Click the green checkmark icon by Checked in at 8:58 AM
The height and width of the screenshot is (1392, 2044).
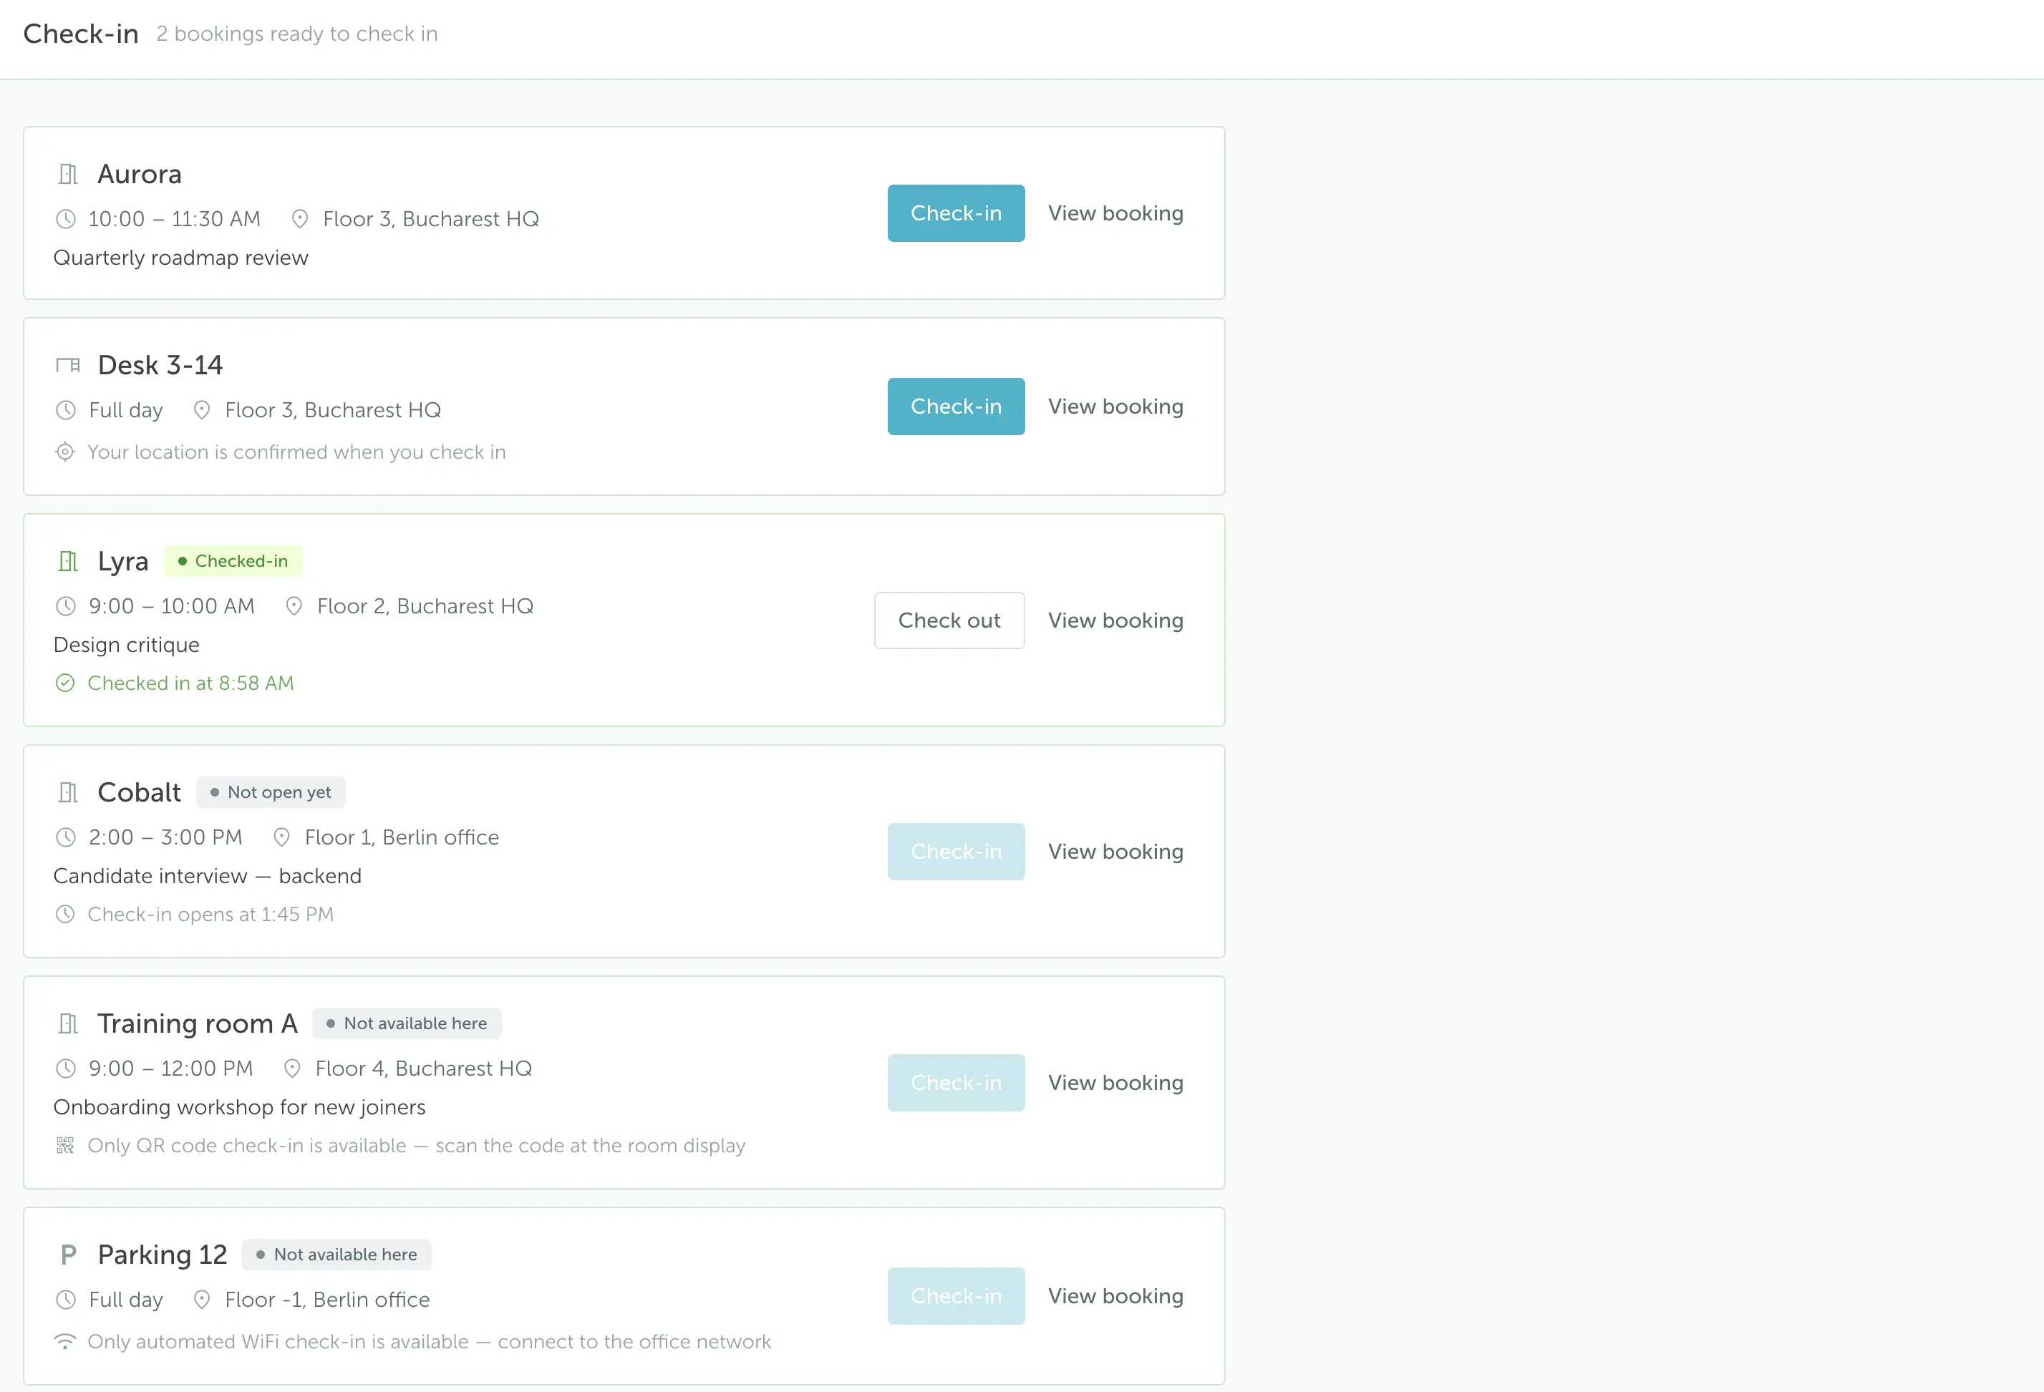[65, 683]
